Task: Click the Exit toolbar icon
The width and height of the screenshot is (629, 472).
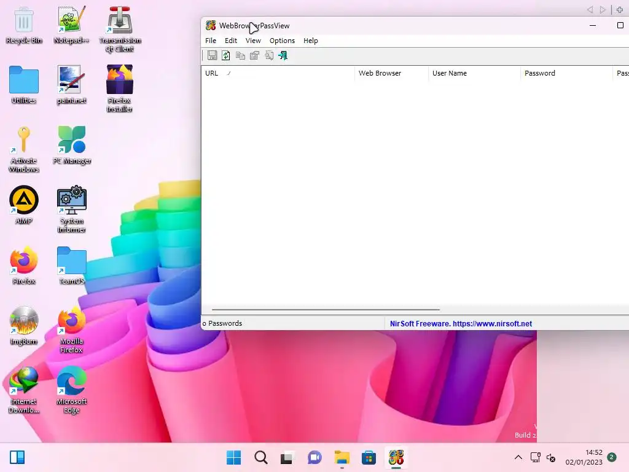Action: coord(283,55)
